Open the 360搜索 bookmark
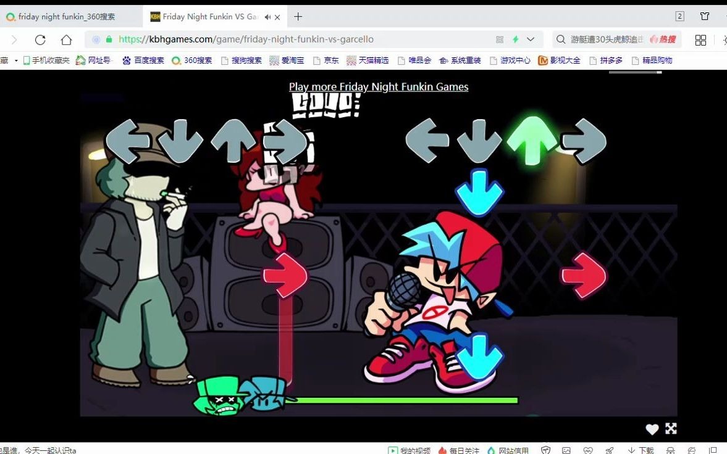This screenshot has height=454, width=727. tap(192, 60)
